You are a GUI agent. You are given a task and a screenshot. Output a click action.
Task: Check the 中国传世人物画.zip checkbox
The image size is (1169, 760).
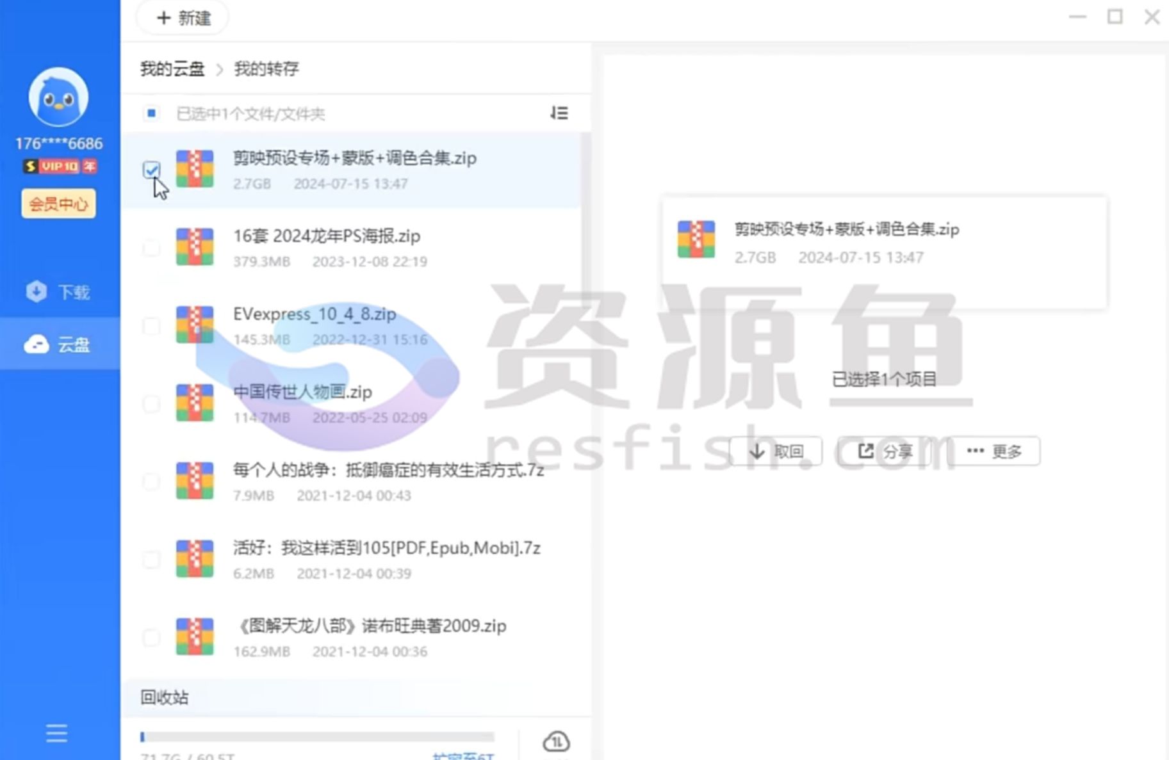pyautogui.click(x=152, y=403)
